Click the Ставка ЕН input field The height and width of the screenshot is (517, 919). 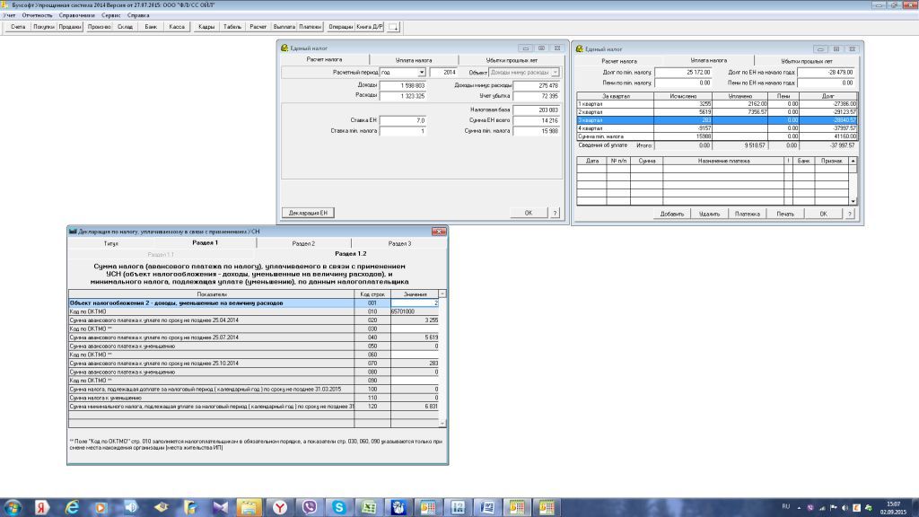pos(401,119)
